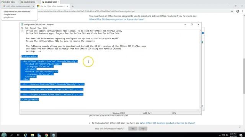Open top 'What Office 365 business product or license' link

(117, 19)
